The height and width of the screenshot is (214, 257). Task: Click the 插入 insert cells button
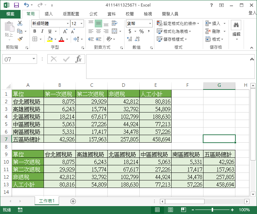[213, 23]
